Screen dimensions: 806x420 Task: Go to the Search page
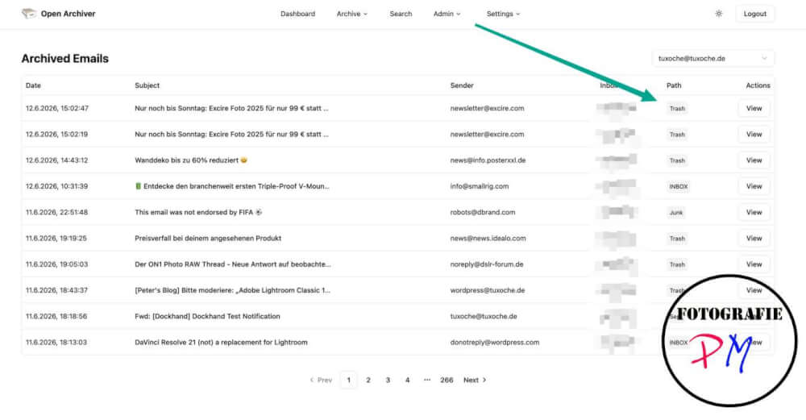pyautogui.click(x=401, y=14)
